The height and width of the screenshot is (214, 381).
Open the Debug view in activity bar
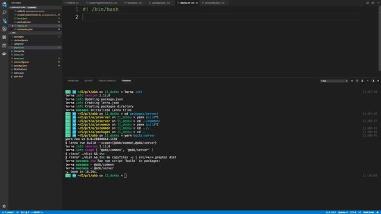tap(4, 29)
